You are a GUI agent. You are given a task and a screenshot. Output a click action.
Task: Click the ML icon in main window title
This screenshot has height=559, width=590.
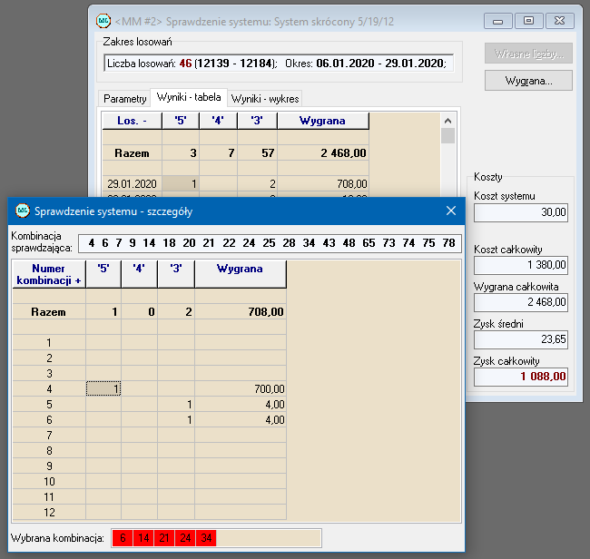(104, 21)
